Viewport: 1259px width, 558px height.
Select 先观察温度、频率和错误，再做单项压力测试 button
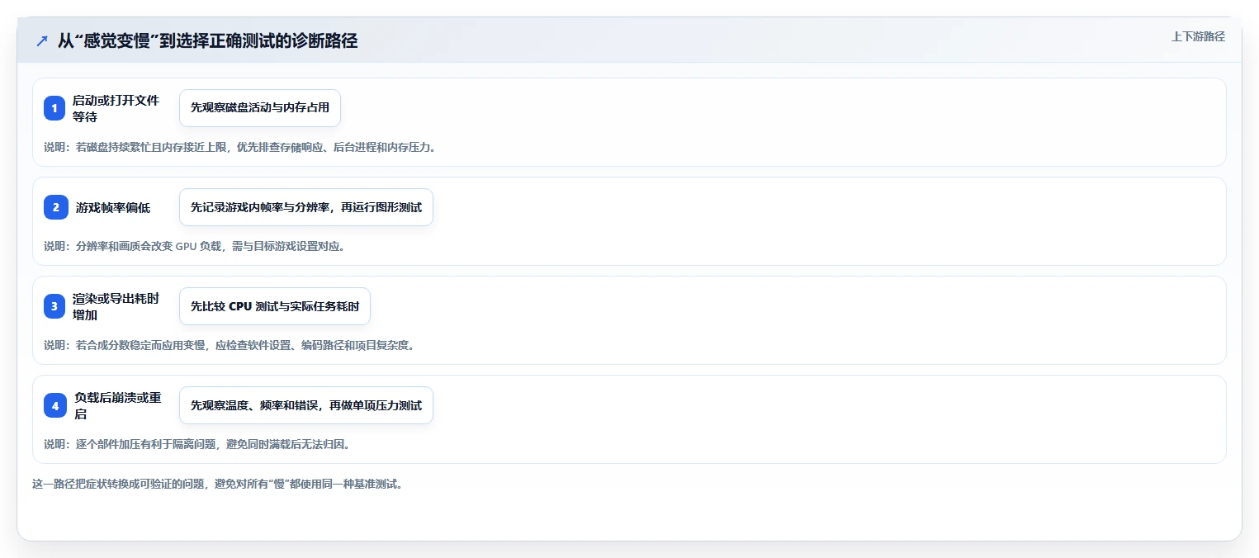[x=306, y=405]
